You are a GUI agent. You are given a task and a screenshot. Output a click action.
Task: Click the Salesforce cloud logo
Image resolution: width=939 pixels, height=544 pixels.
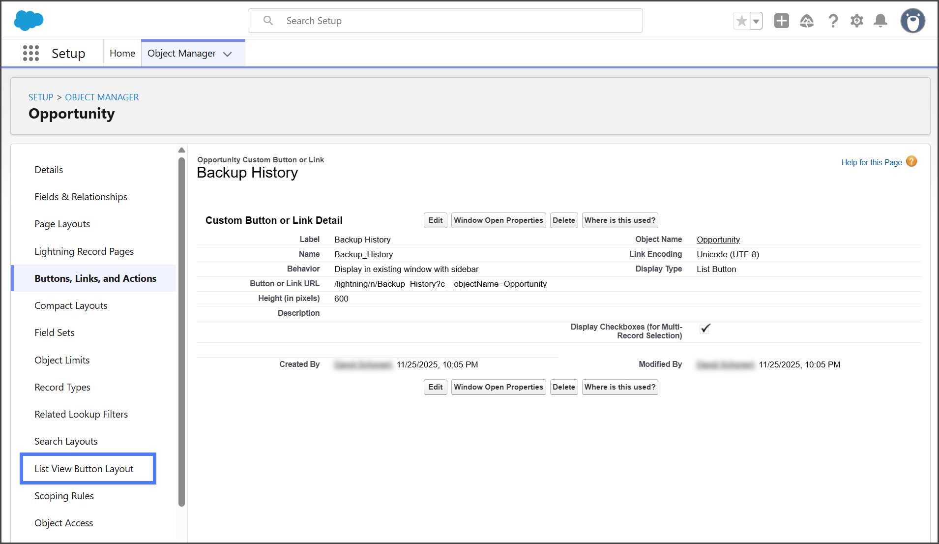point(29,21)
